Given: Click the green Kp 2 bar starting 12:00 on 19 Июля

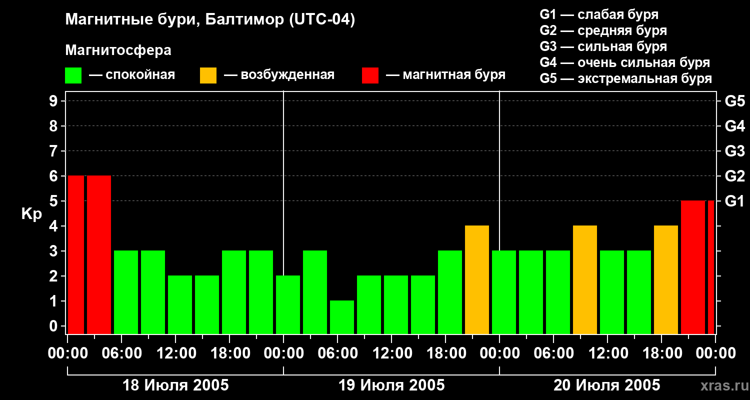Looking at the screenshot, I should (x=396, y=305).
